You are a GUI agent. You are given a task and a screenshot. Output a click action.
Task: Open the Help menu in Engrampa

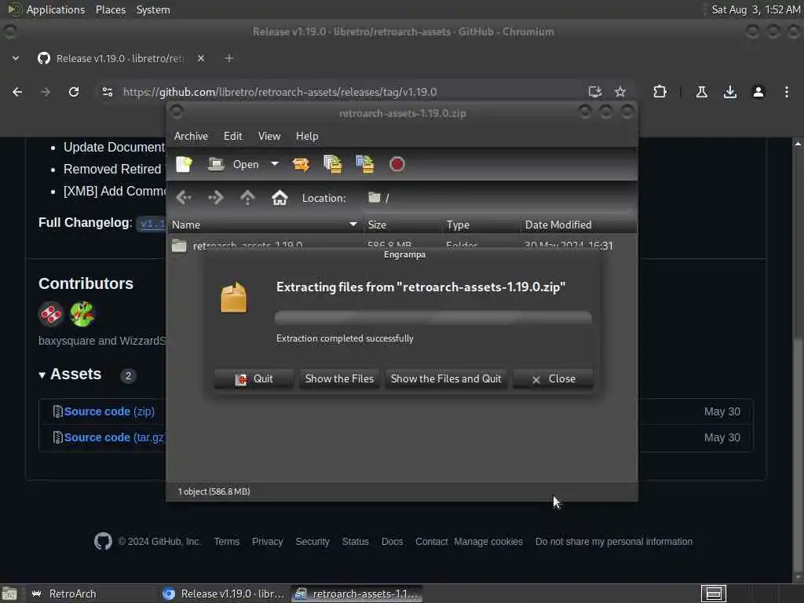click(x=307, y=136)
